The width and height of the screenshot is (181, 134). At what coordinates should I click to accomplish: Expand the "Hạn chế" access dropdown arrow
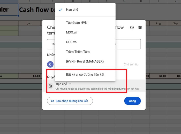pos(70,84)
